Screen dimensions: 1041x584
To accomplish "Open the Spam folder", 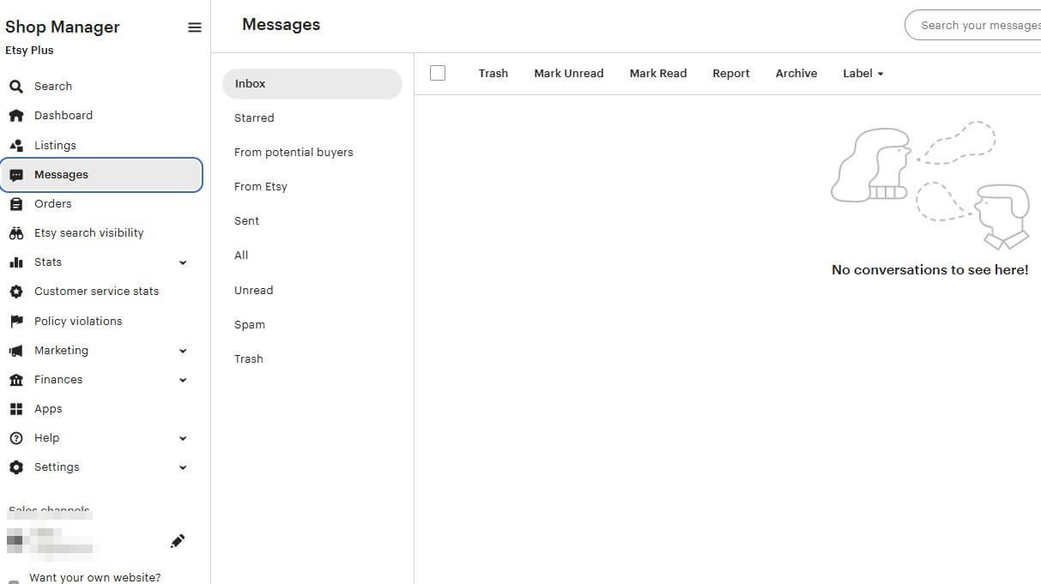I will [250, 325].
